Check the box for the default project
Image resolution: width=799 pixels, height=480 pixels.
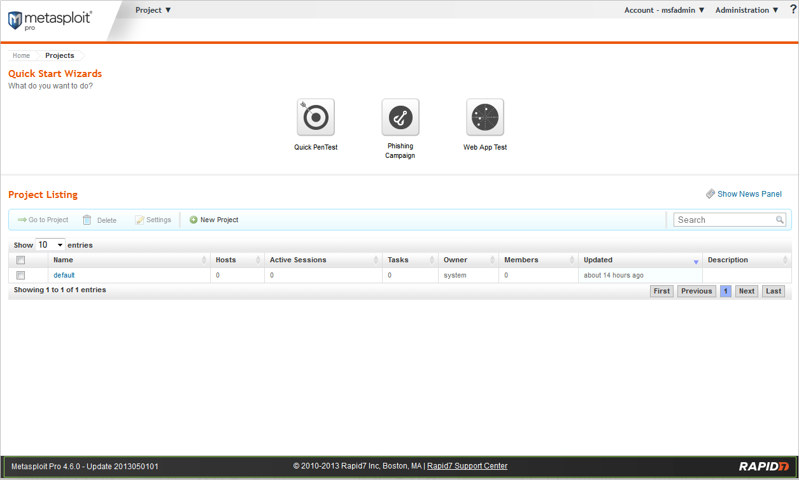tap(21, 276)
